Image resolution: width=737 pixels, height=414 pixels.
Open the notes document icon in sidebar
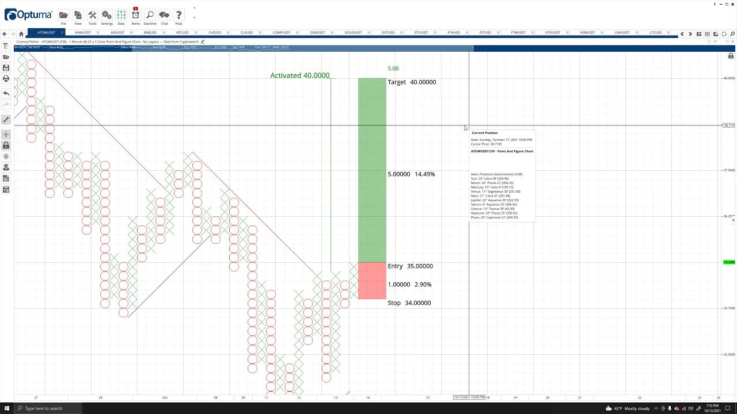coord(6,178)
